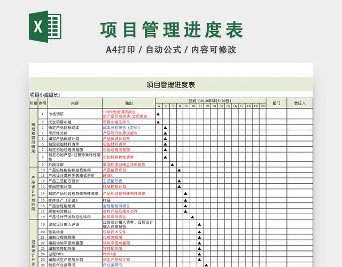Select the 阶段评审 cell in row 9
The width and height of the screenshot is (342, 267).
click(75, 164)
